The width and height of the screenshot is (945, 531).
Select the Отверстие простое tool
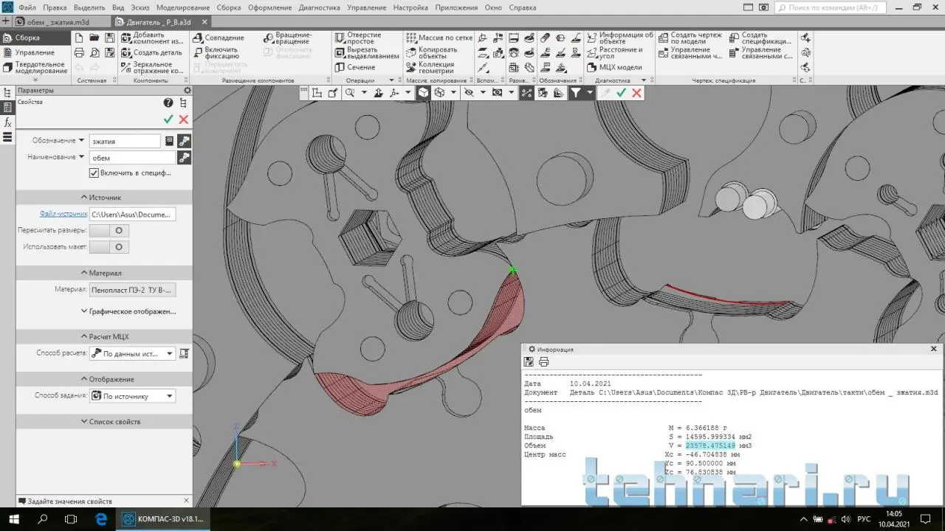pyautogui.click(x=359, y=38)
